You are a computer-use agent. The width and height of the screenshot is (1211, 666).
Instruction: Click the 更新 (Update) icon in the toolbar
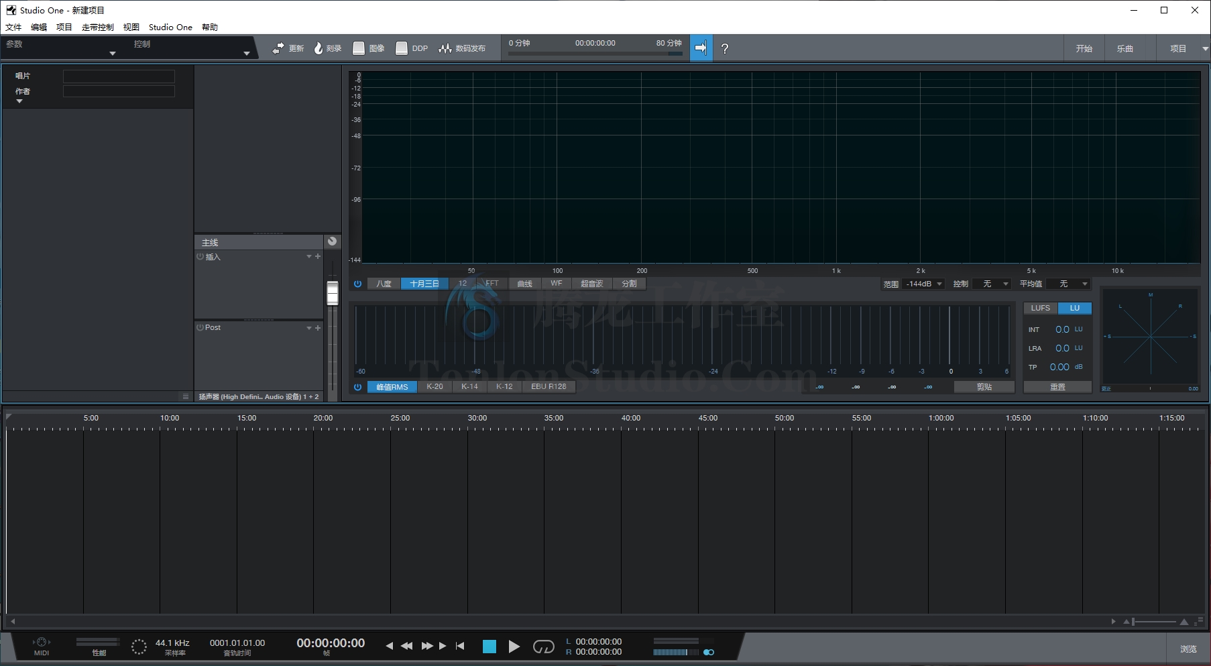[x=278, y=48]
